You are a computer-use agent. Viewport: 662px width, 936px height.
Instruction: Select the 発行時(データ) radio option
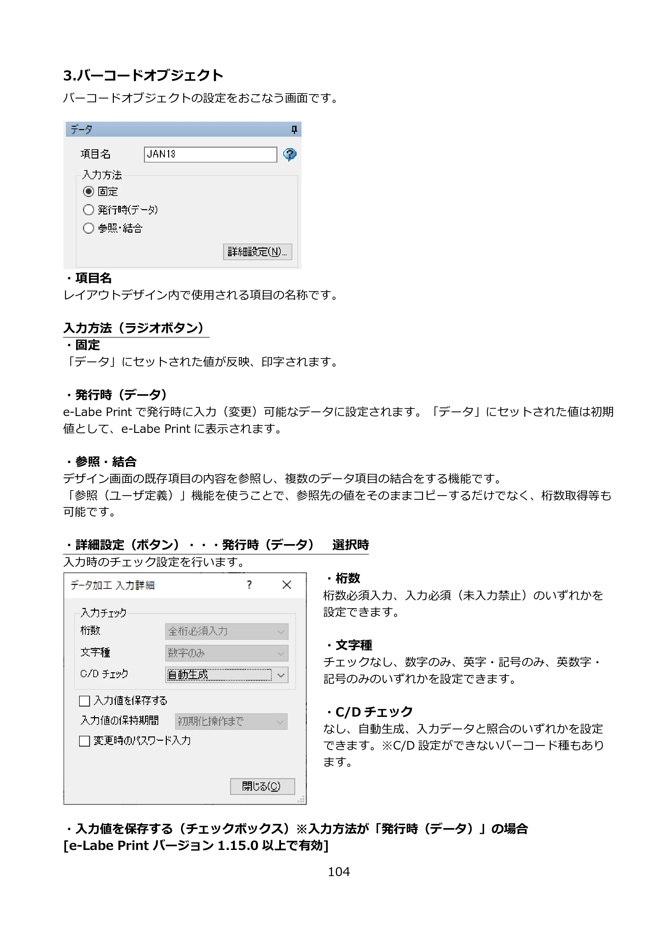(x=88, y=210)
